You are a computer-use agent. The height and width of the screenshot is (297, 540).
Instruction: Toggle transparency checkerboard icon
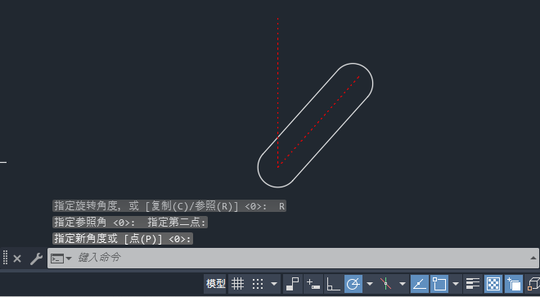(x=493, y=284)
